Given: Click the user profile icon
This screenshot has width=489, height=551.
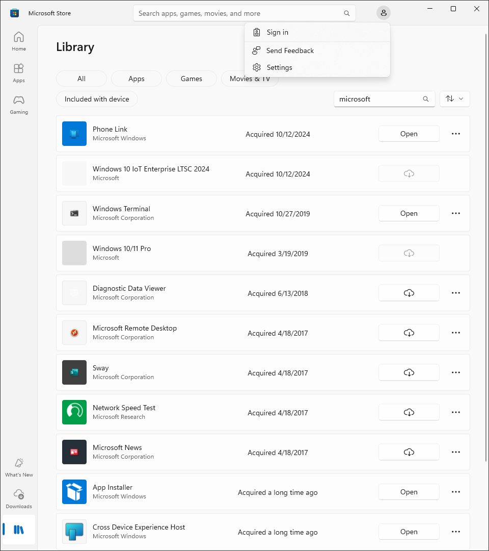Looking at the screenshot, I should coord(384,13).
